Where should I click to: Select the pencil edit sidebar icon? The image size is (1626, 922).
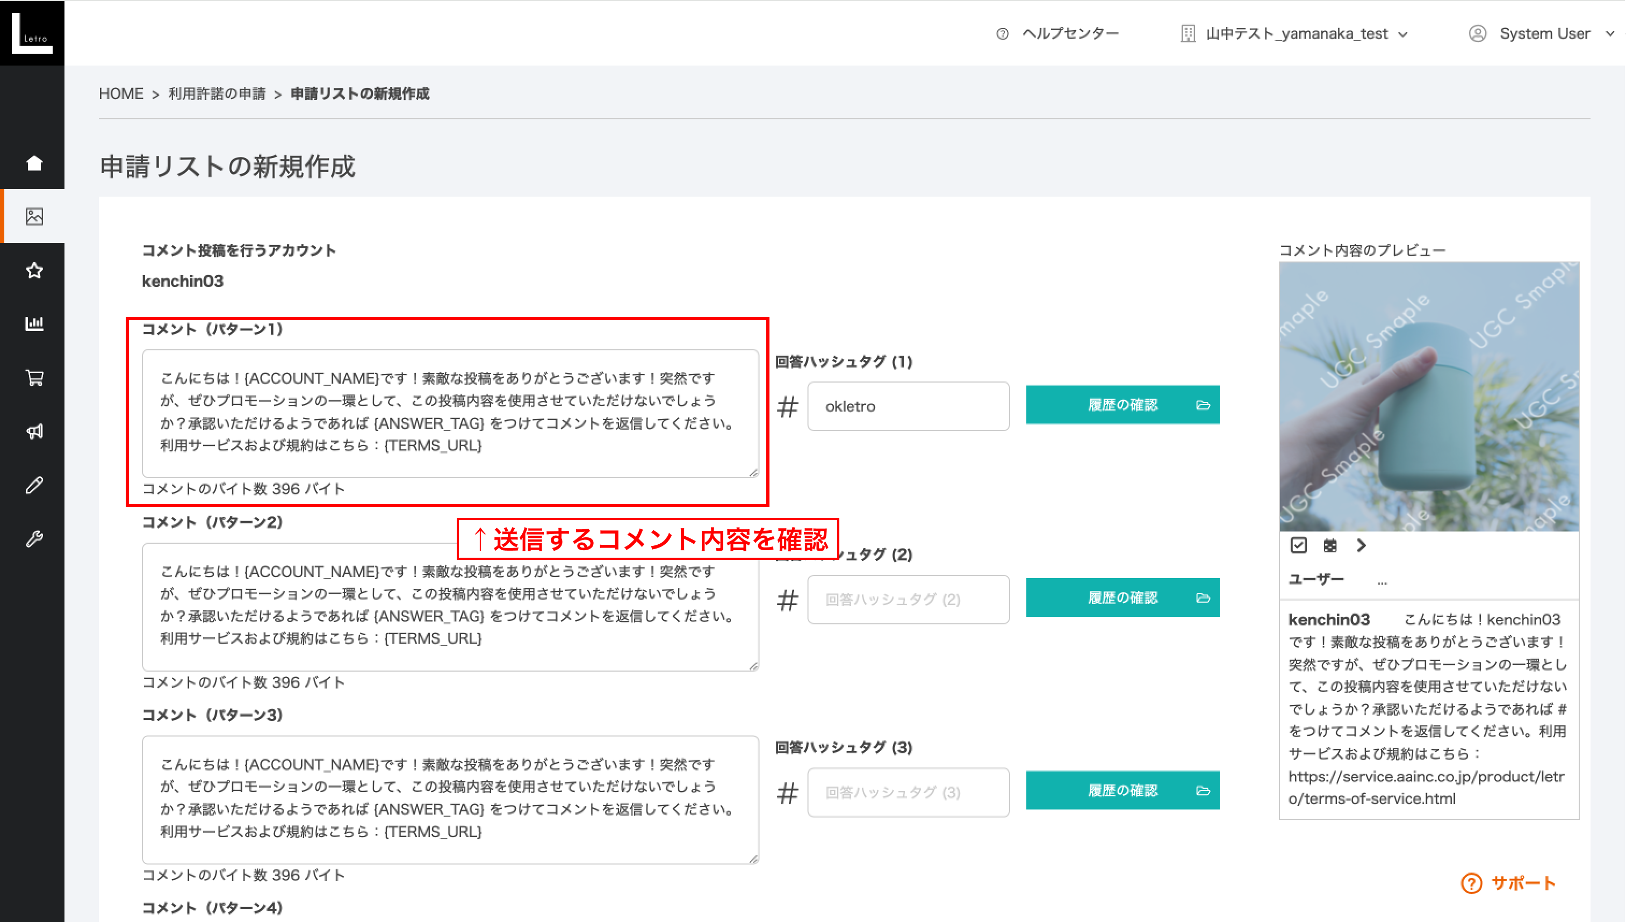tap(34, 485)
